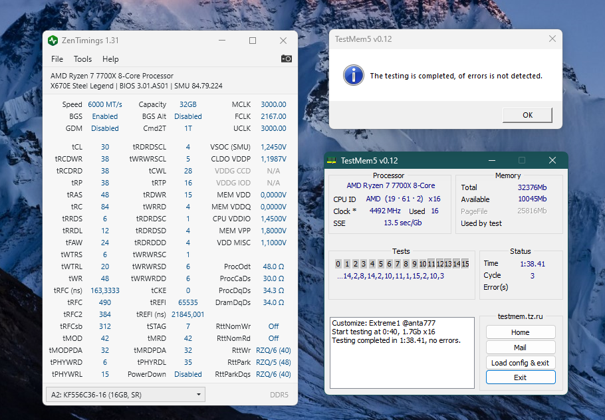605x420 pixels.
Task: Click the Cycle count value 3
Action: [533, 276]
